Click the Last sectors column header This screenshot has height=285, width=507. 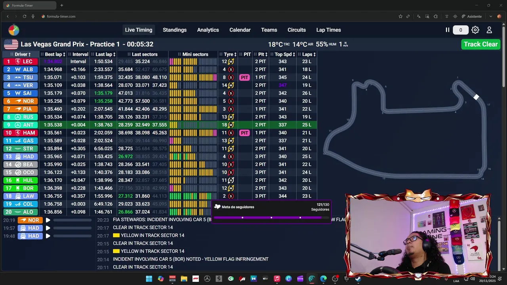tap(143, 54)
